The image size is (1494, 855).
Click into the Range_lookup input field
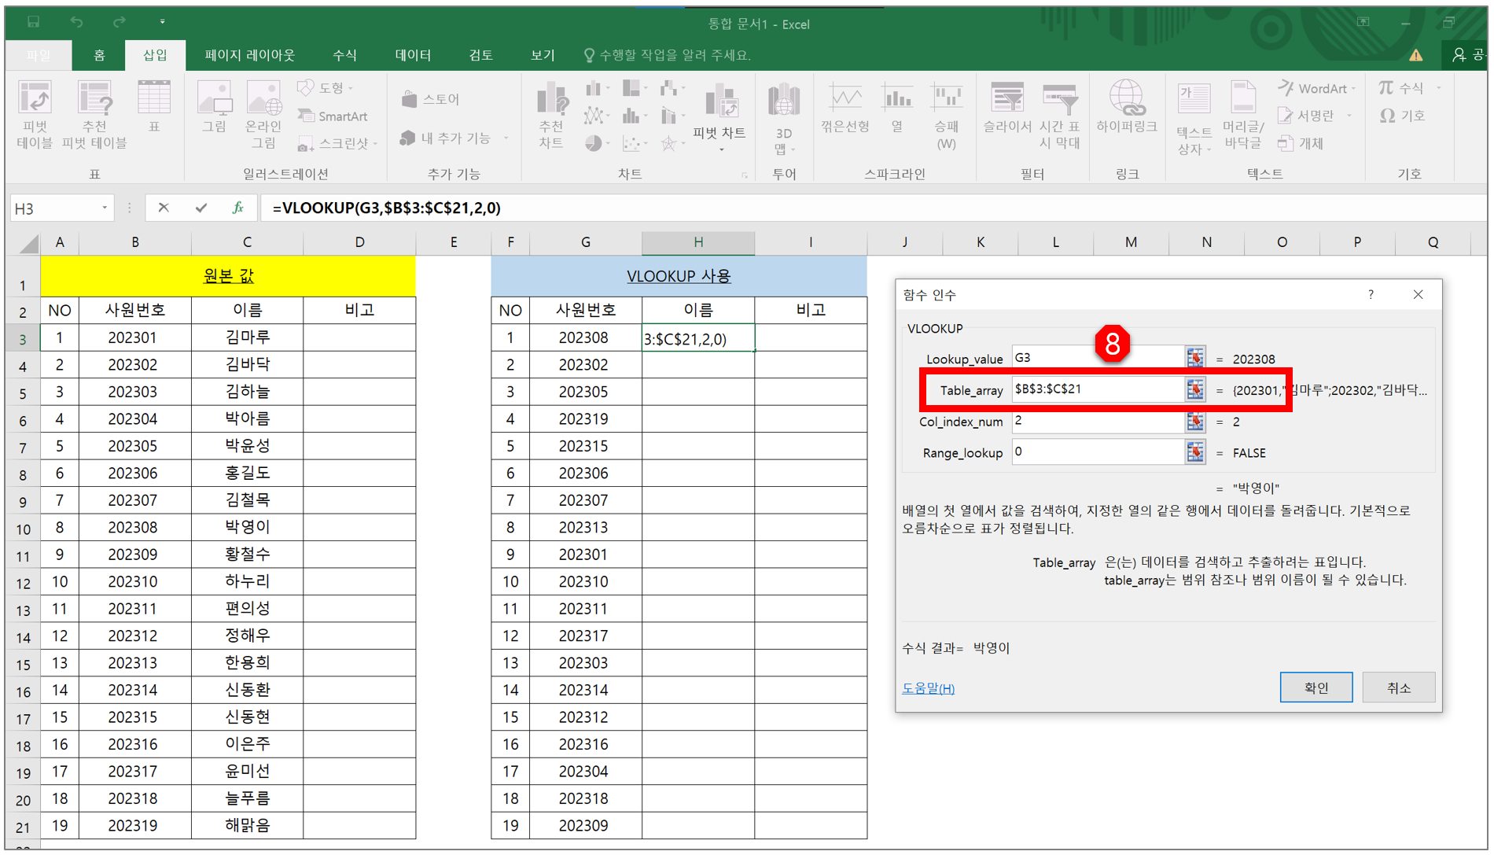click(x=1098, y=452)
